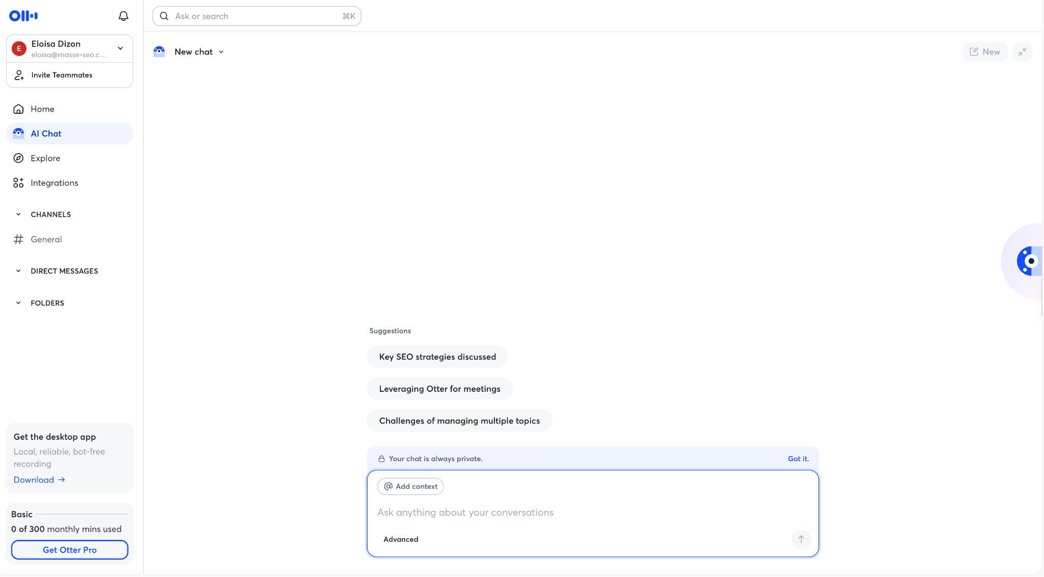Viewport: 1044px width, 577px height.
Task: Open the Otter logo home link
Action: (23, 16)
